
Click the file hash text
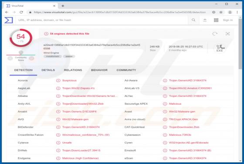coord(92,47)
